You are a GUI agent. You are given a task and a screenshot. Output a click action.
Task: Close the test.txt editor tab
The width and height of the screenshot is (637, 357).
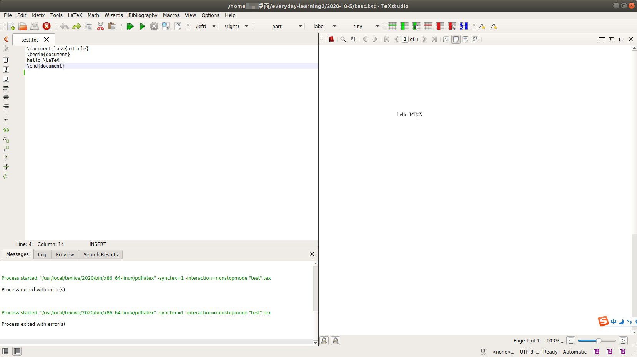click(x=47, y=40)
